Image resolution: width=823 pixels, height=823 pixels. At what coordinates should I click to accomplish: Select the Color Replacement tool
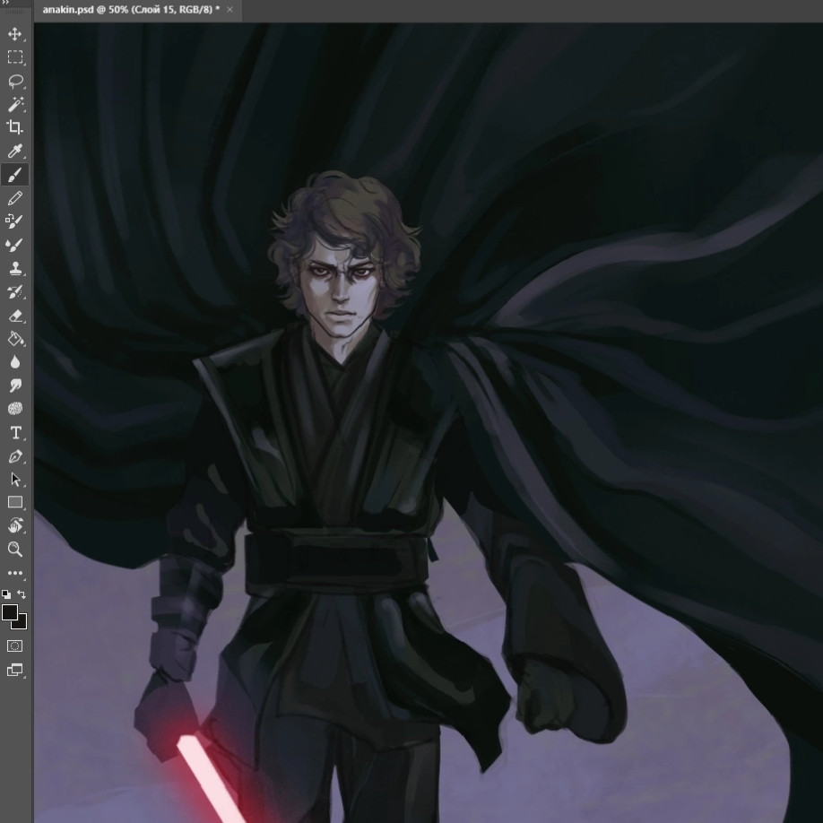[x=14, y=221]
